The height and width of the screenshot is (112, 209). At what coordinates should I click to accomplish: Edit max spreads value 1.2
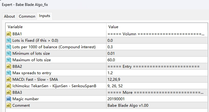pyautogui.click(x=157, y=73)
